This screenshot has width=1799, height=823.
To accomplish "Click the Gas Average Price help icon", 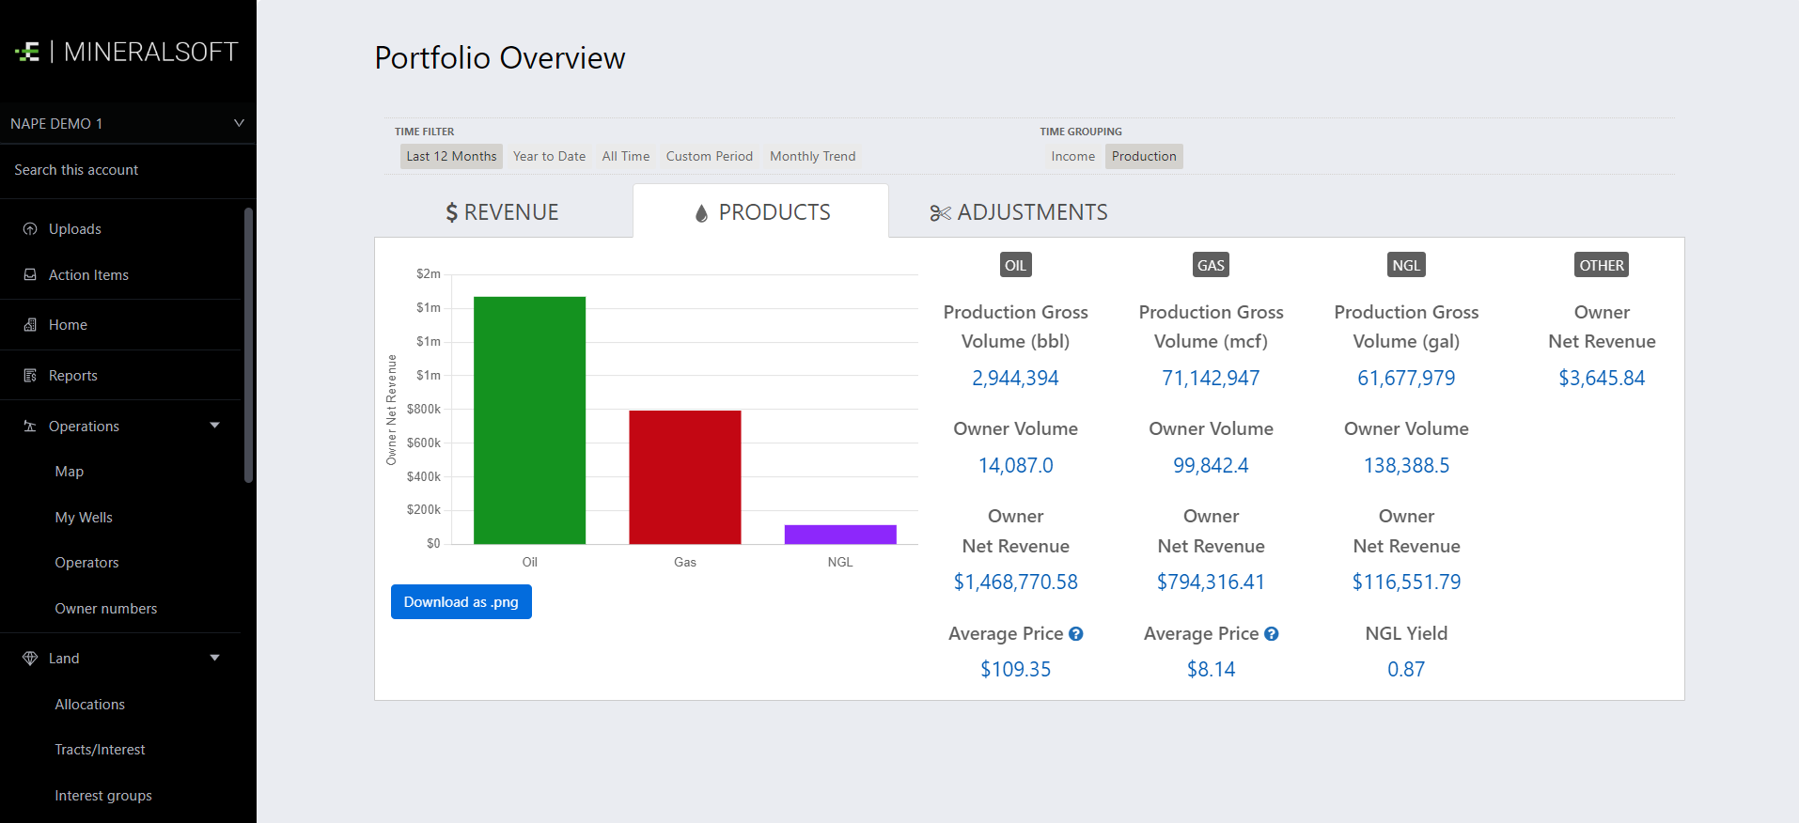I will click(1272, 634).
